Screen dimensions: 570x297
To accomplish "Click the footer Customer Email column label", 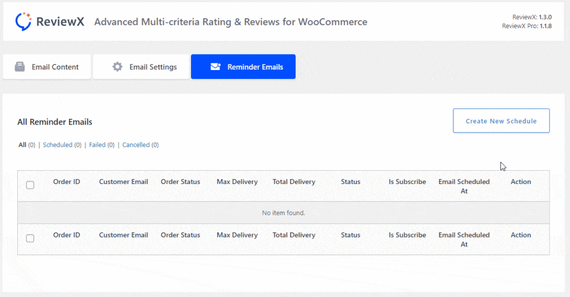I will coord(124,235).
